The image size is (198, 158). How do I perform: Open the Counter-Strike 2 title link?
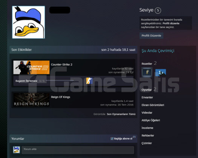coord(61,64)
